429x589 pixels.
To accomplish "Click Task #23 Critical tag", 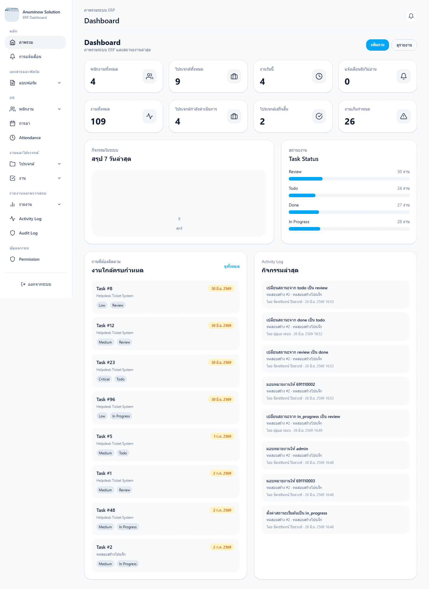I will (x=104, y=379).
